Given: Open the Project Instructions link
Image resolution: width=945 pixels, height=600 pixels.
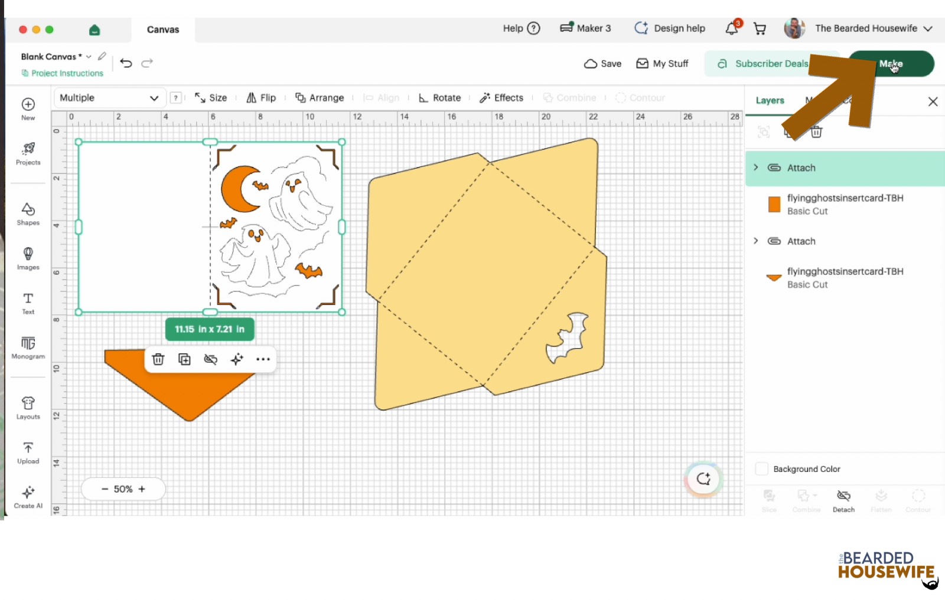Looking at the screenshot, I should tap(63, 73).
